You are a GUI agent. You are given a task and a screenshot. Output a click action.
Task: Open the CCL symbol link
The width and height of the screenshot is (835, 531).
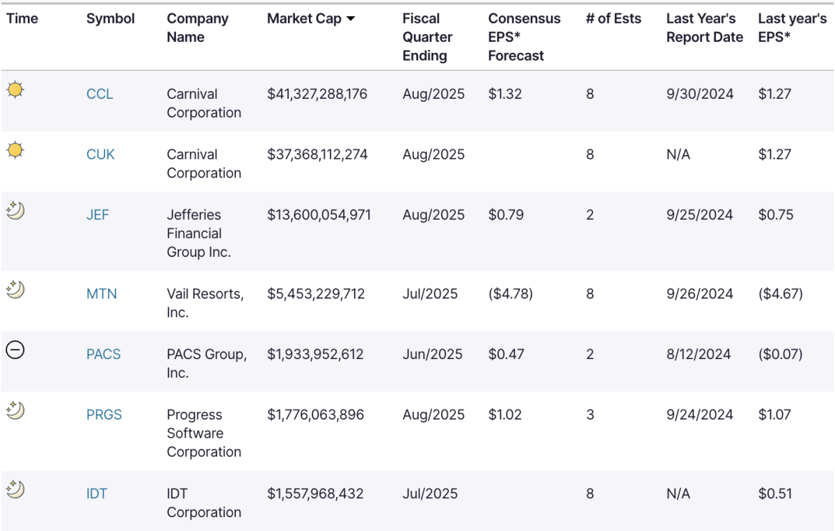click(100, 94)
